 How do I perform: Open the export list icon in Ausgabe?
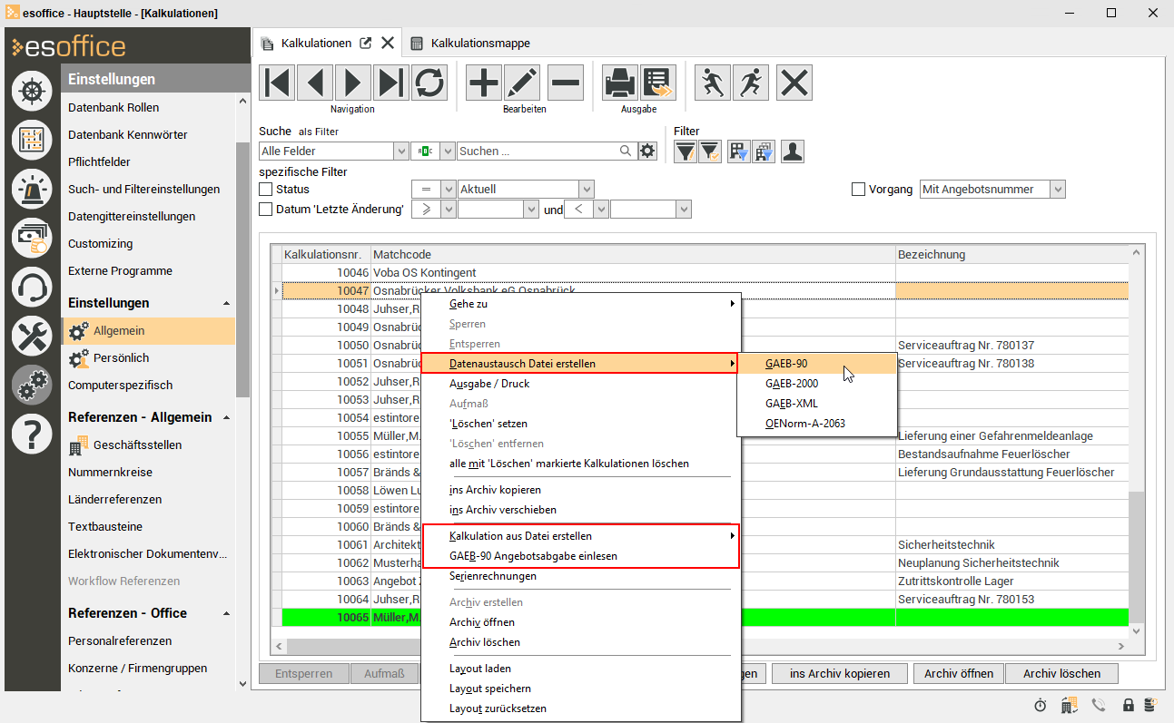tap(658, 83)
